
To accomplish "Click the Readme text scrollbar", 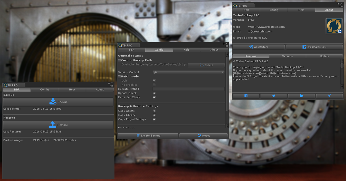I will [x=342, y=66].
